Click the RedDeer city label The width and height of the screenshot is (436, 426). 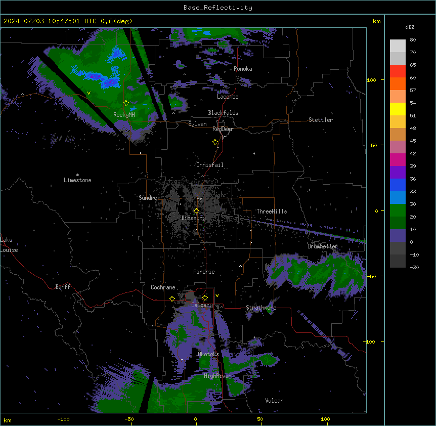pos(223,129)
